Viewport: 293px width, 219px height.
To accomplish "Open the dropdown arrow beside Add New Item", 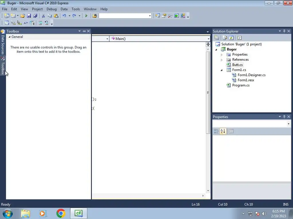I will [17, 16].
